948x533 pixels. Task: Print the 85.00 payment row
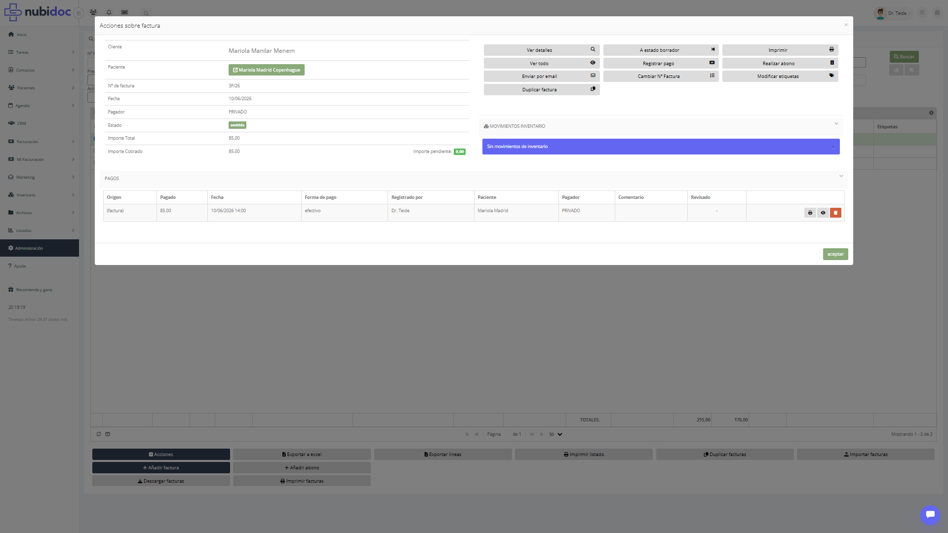[x=810, y=213]
